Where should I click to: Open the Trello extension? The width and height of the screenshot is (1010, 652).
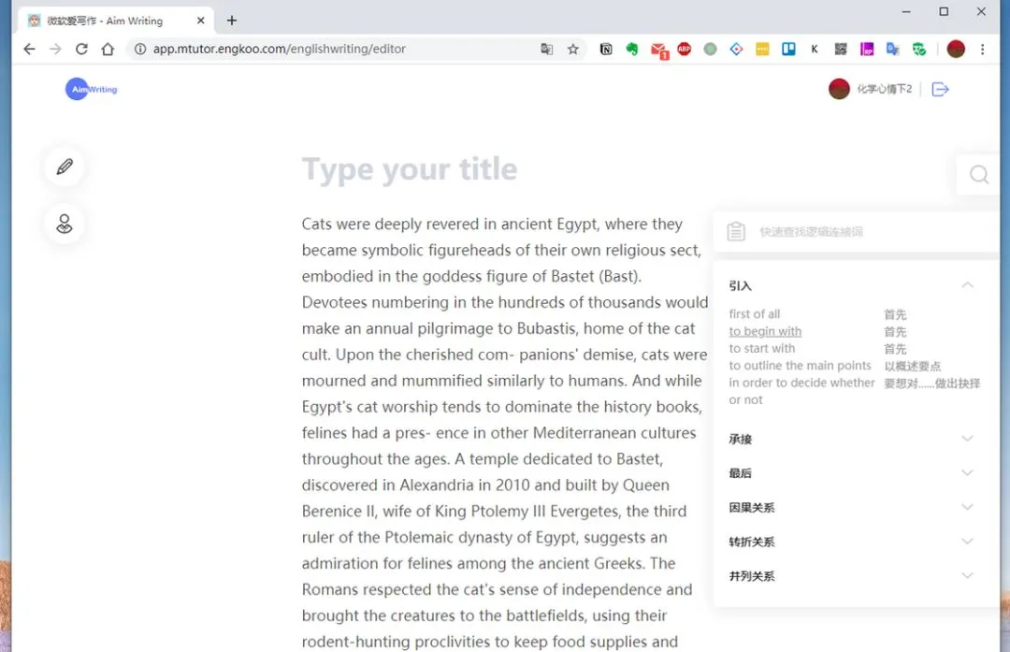[788, 49]
